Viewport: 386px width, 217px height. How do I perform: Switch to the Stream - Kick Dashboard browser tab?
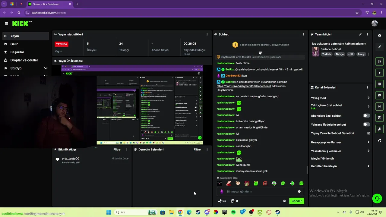49,4
